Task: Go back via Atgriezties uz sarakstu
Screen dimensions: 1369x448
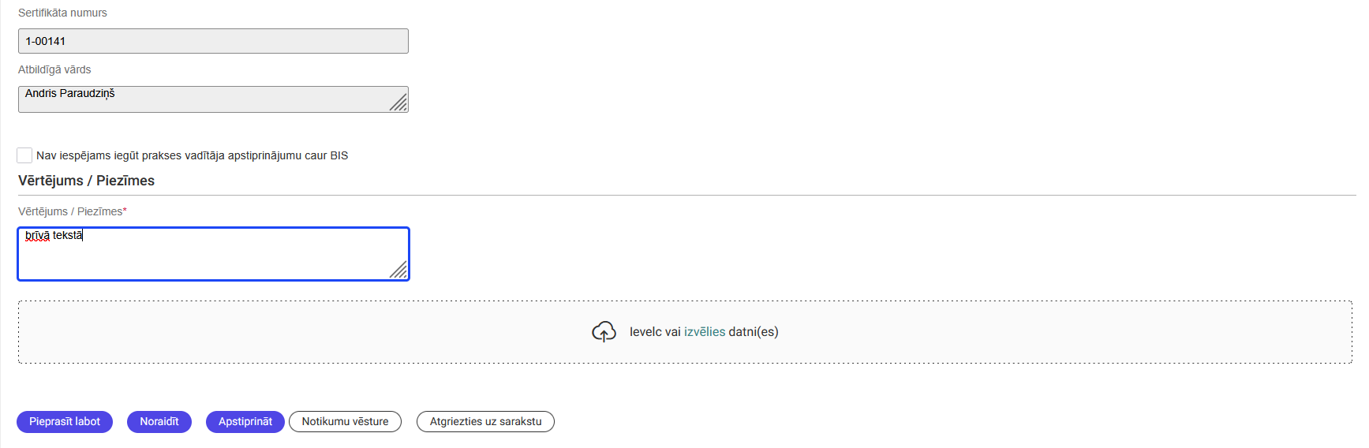Action: pyautogui.click(x=485, y=422)
